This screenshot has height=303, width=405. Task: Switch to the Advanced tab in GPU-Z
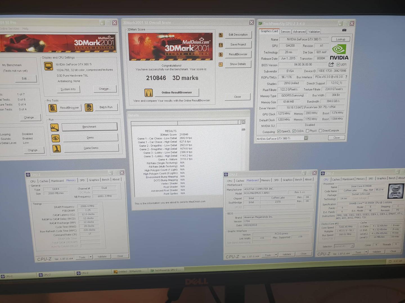click(299, 32)
